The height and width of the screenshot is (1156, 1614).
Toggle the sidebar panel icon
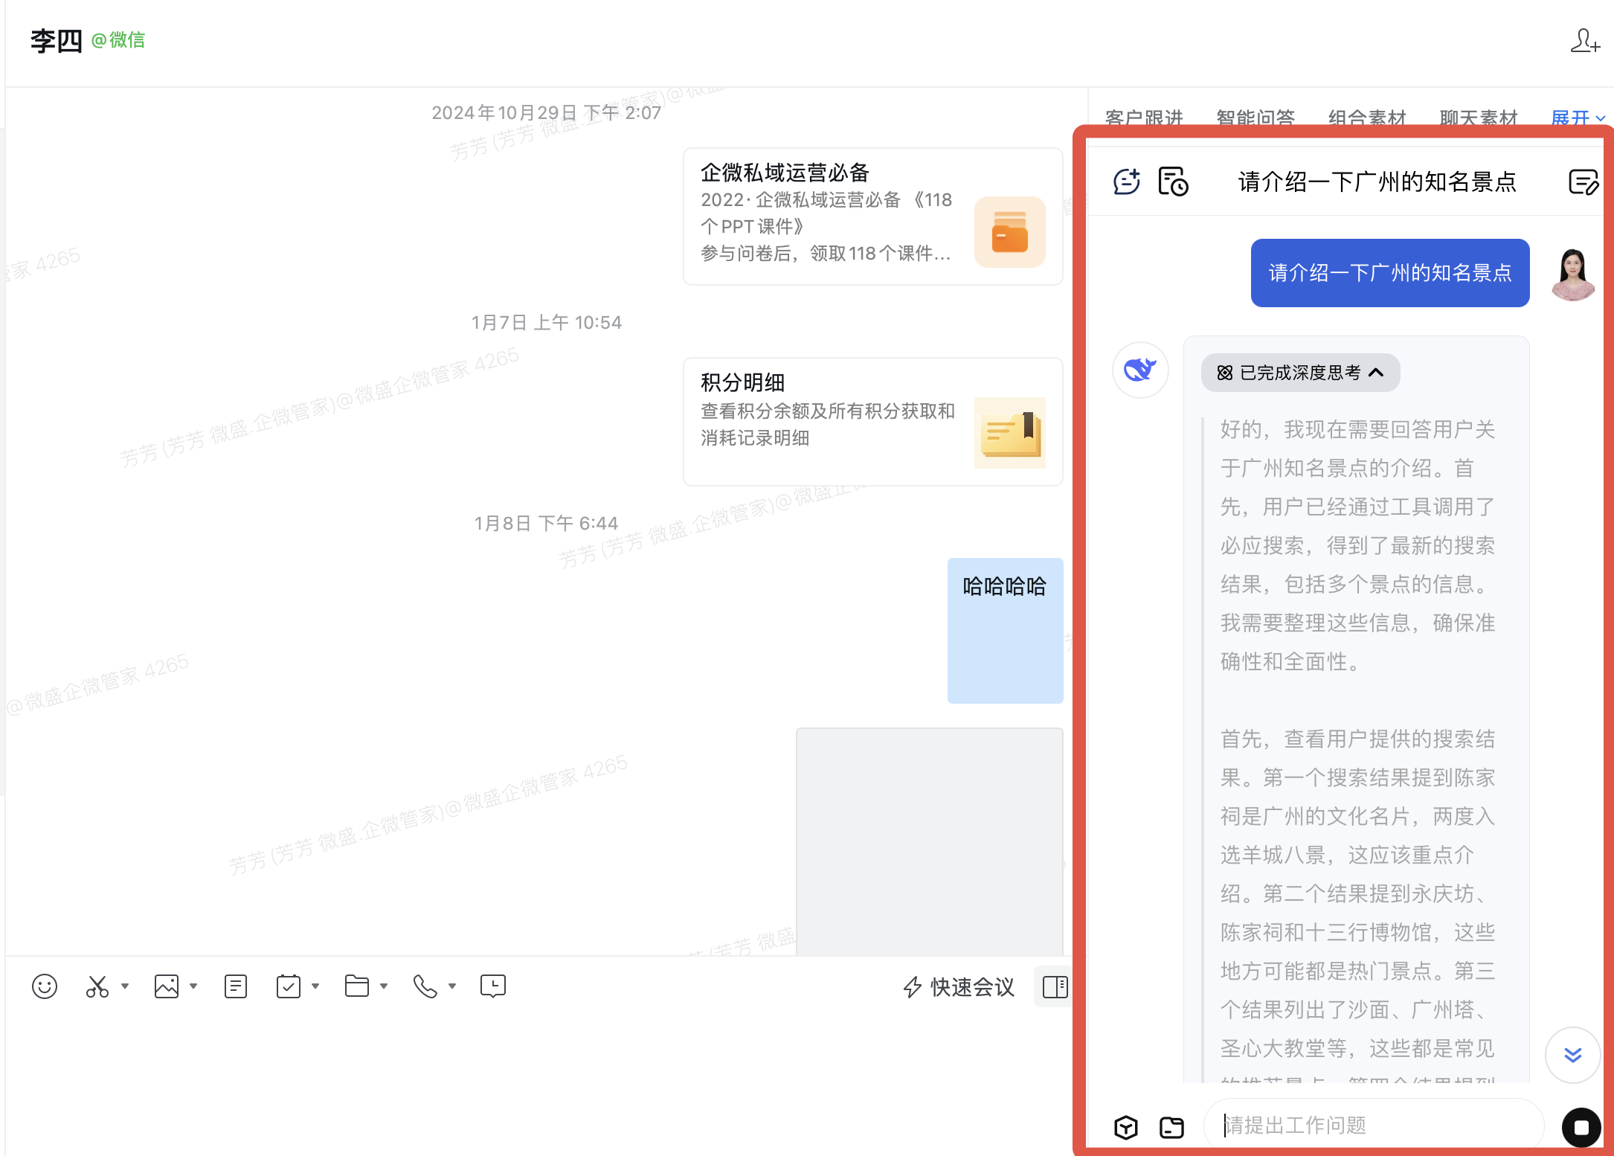point(1055,987)
